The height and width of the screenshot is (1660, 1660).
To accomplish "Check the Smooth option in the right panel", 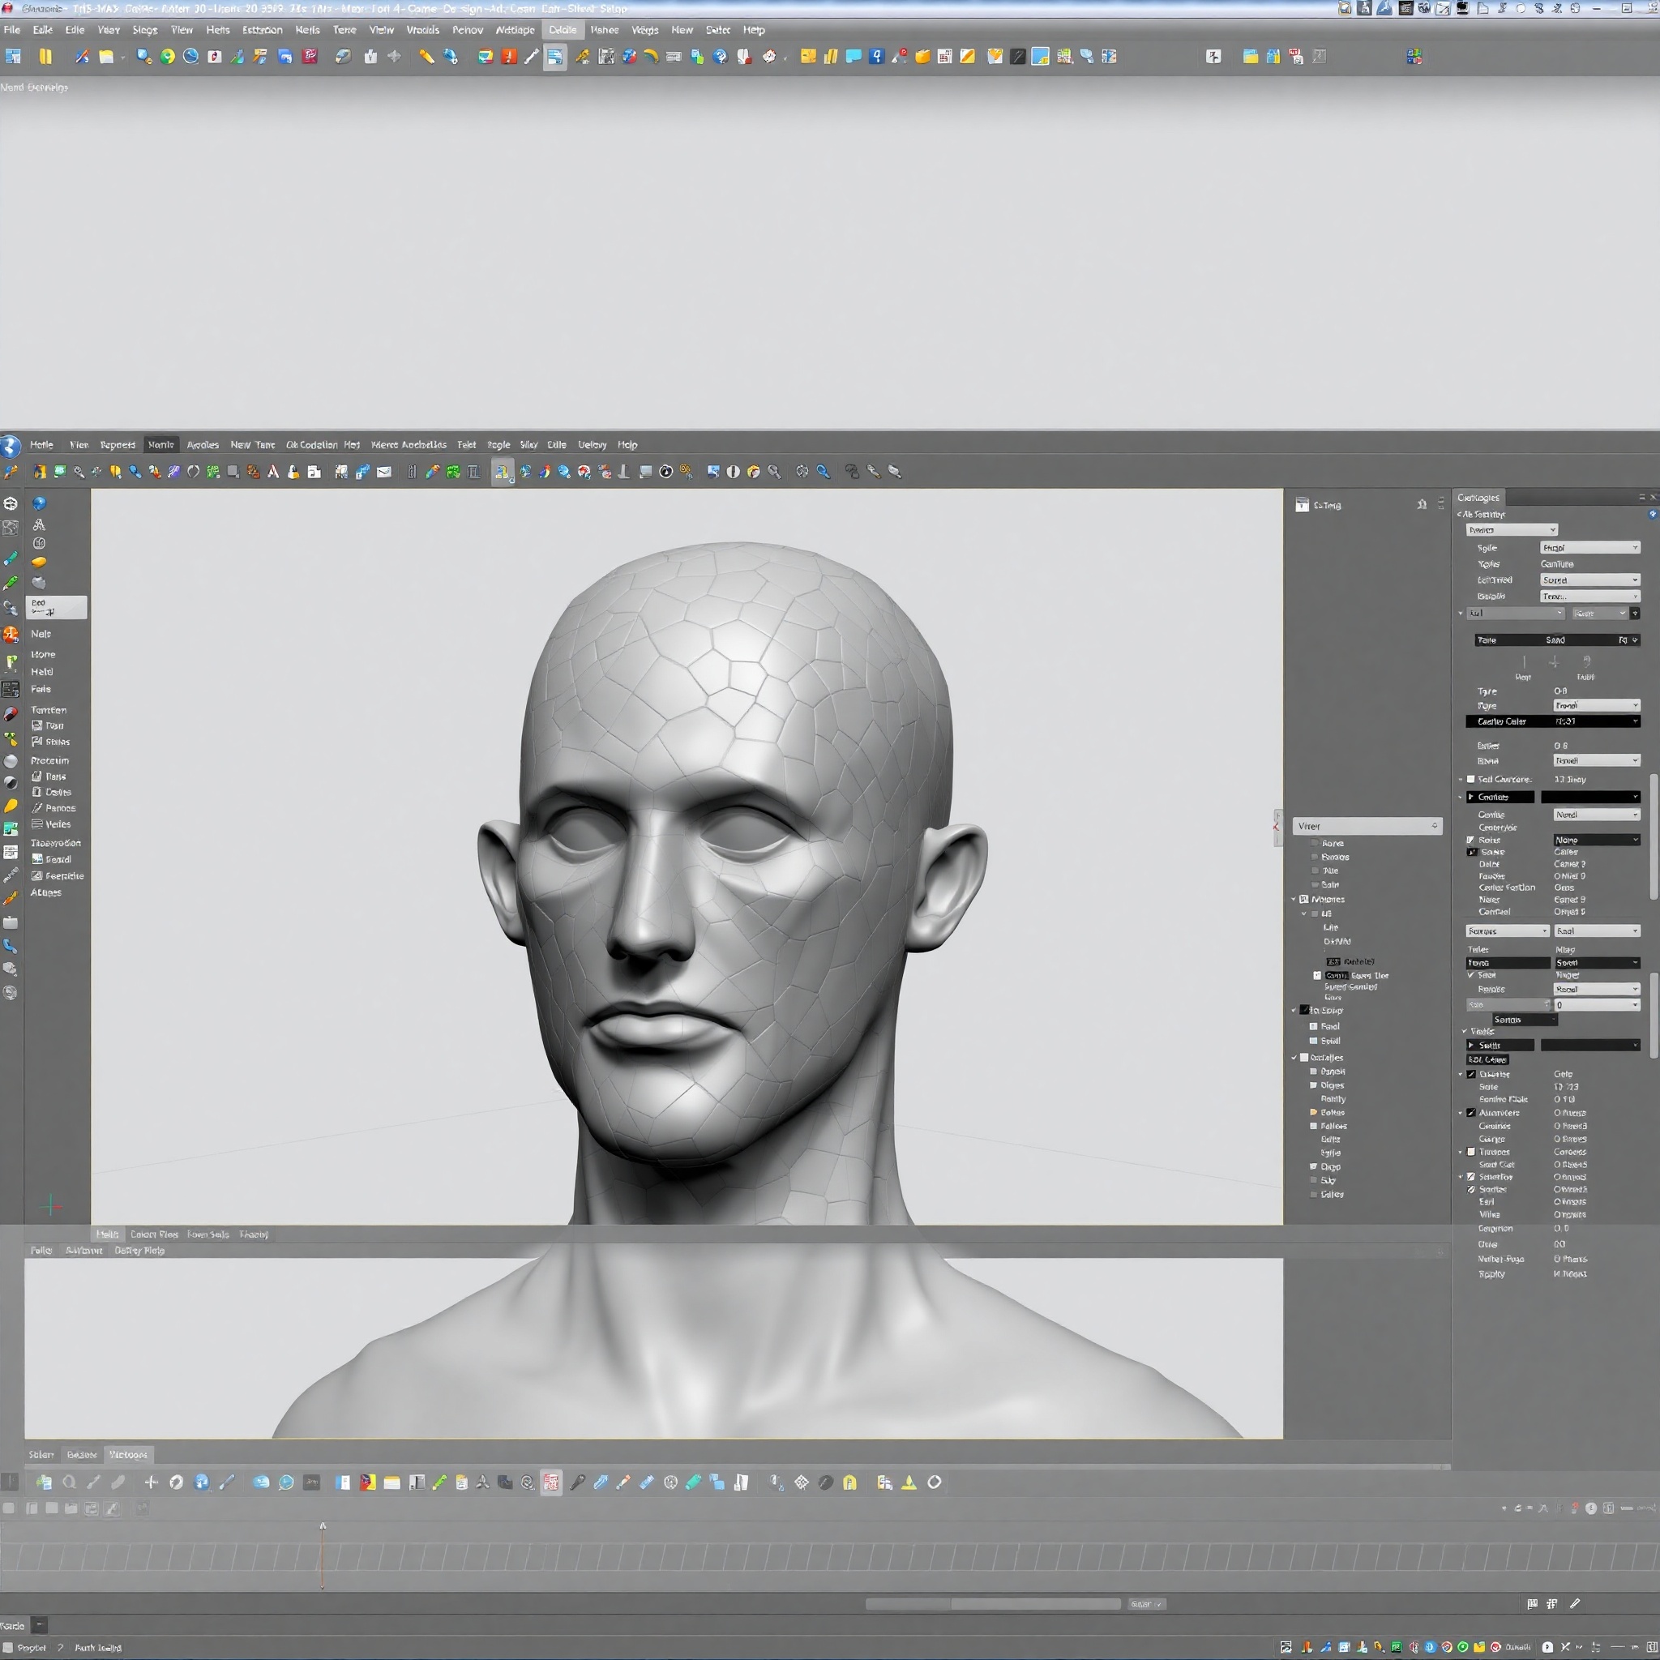I will click(1471, 974).
